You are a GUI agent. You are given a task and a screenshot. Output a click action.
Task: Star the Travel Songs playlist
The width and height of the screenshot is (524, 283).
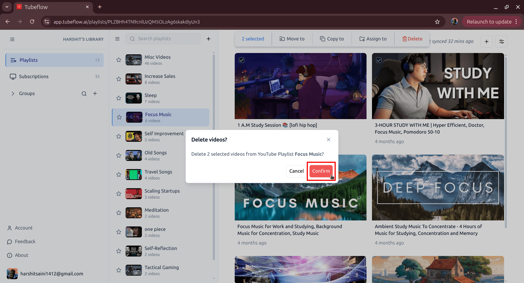click(x=118, y=174)
